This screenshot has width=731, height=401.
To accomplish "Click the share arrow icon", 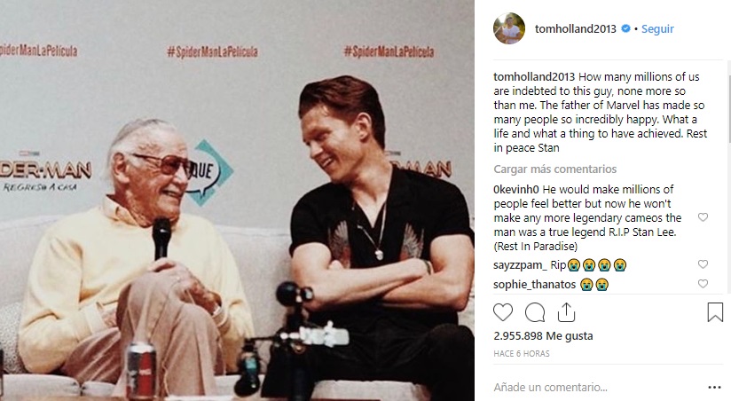I will point(566,312).
